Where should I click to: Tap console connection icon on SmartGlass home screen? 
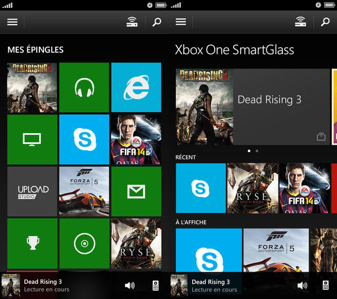click(301, 22)
